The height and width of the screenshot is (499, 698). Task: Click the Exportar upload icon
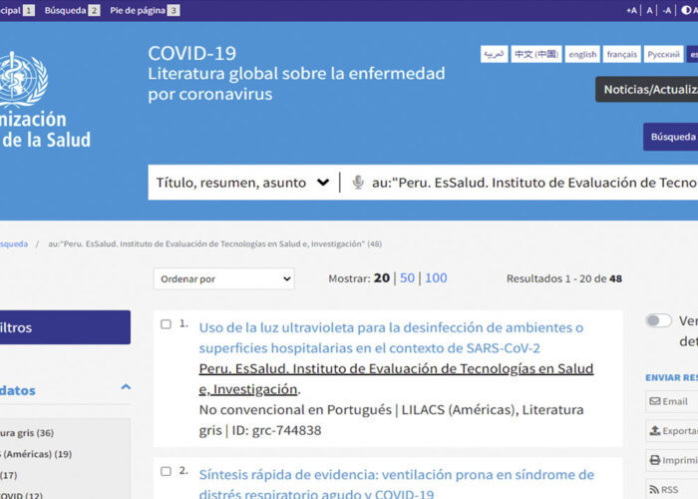655,431
